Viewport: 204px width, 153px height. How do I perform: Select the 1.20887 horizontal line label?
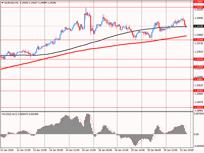click(199, 79)
